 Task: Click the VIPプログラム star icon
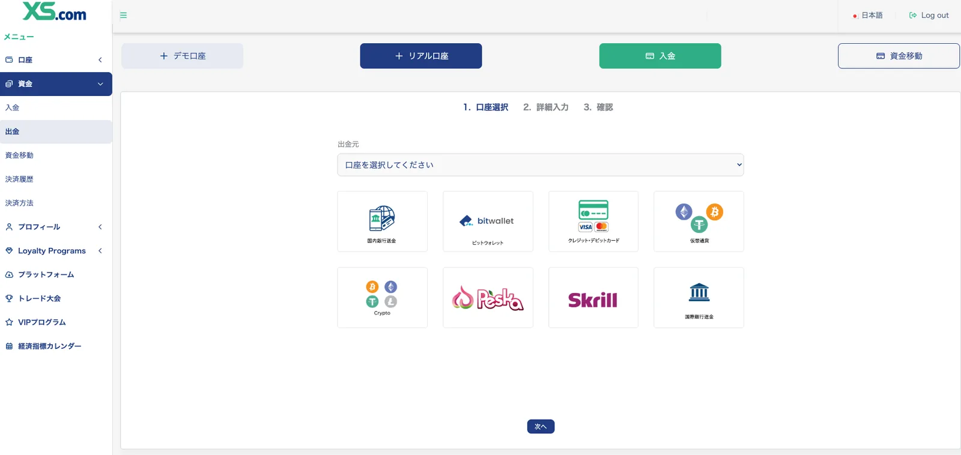coord(9,322)
